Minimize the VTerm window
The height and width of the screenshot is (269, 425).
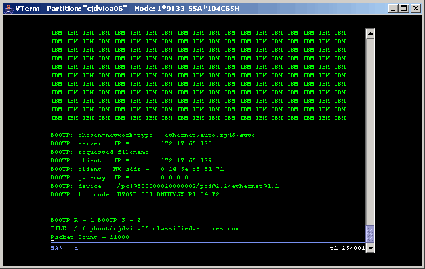(390, 9)
